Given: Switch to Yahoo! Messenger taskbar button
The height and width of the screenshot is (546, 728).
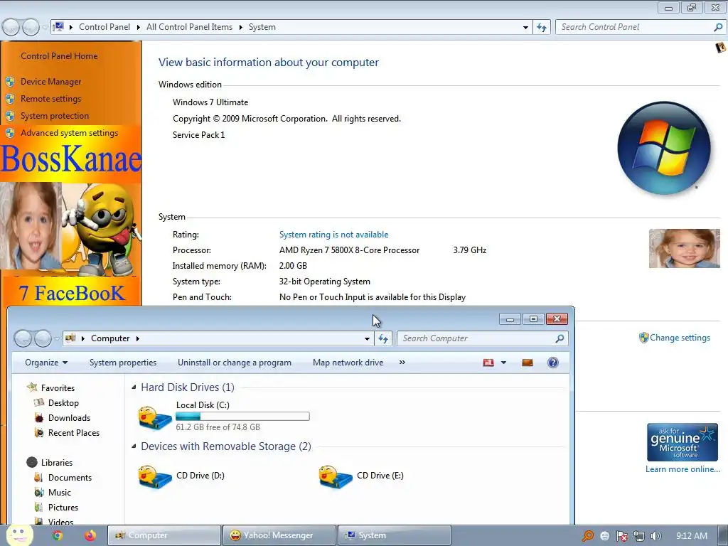Looking at the screenshot, I should pyautogui.click(x=279, y=535).
